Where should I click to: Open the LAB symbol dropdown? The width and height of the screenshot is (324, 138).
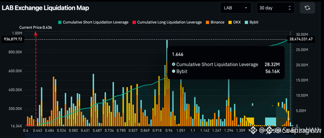coord(236,8)
